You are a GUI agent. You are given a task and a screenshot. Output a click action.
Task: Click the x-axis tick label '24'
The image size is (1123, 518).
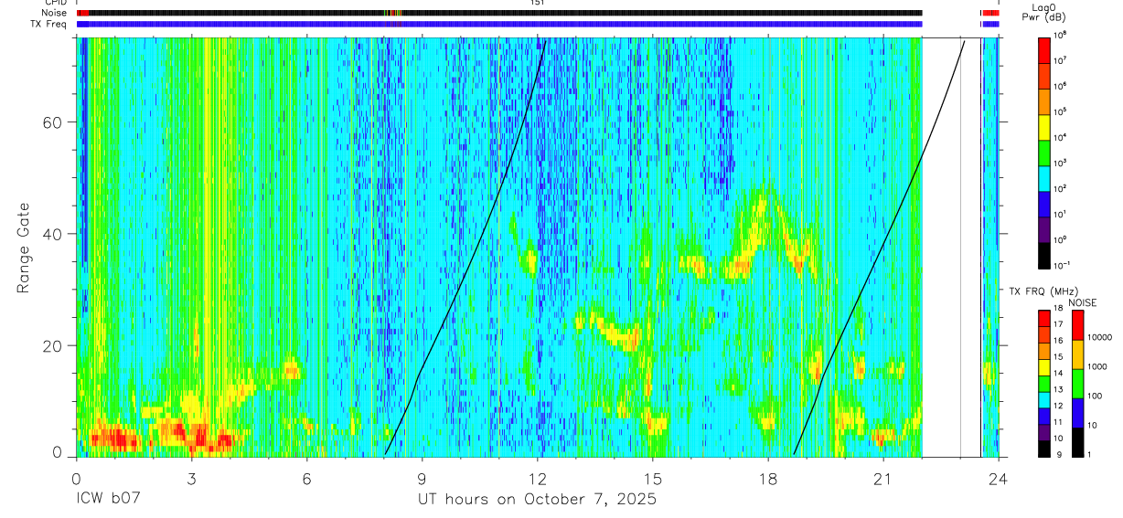[999, 478]
